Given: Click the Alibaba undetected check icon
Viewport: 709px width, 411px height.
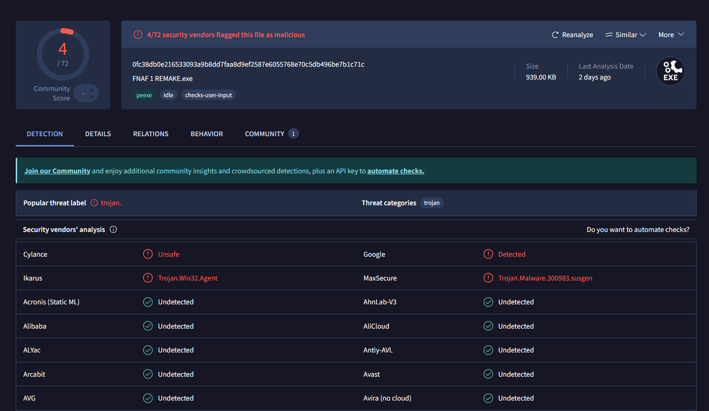Looking at the screenshot, I should pos(148,326).
